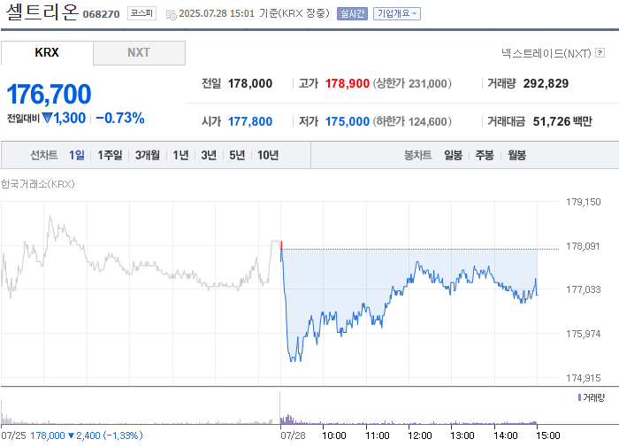The height and width of the screenshot is (447, 619).
Task: Click the 13:00 time axis marker
Action: click(462, 435)
